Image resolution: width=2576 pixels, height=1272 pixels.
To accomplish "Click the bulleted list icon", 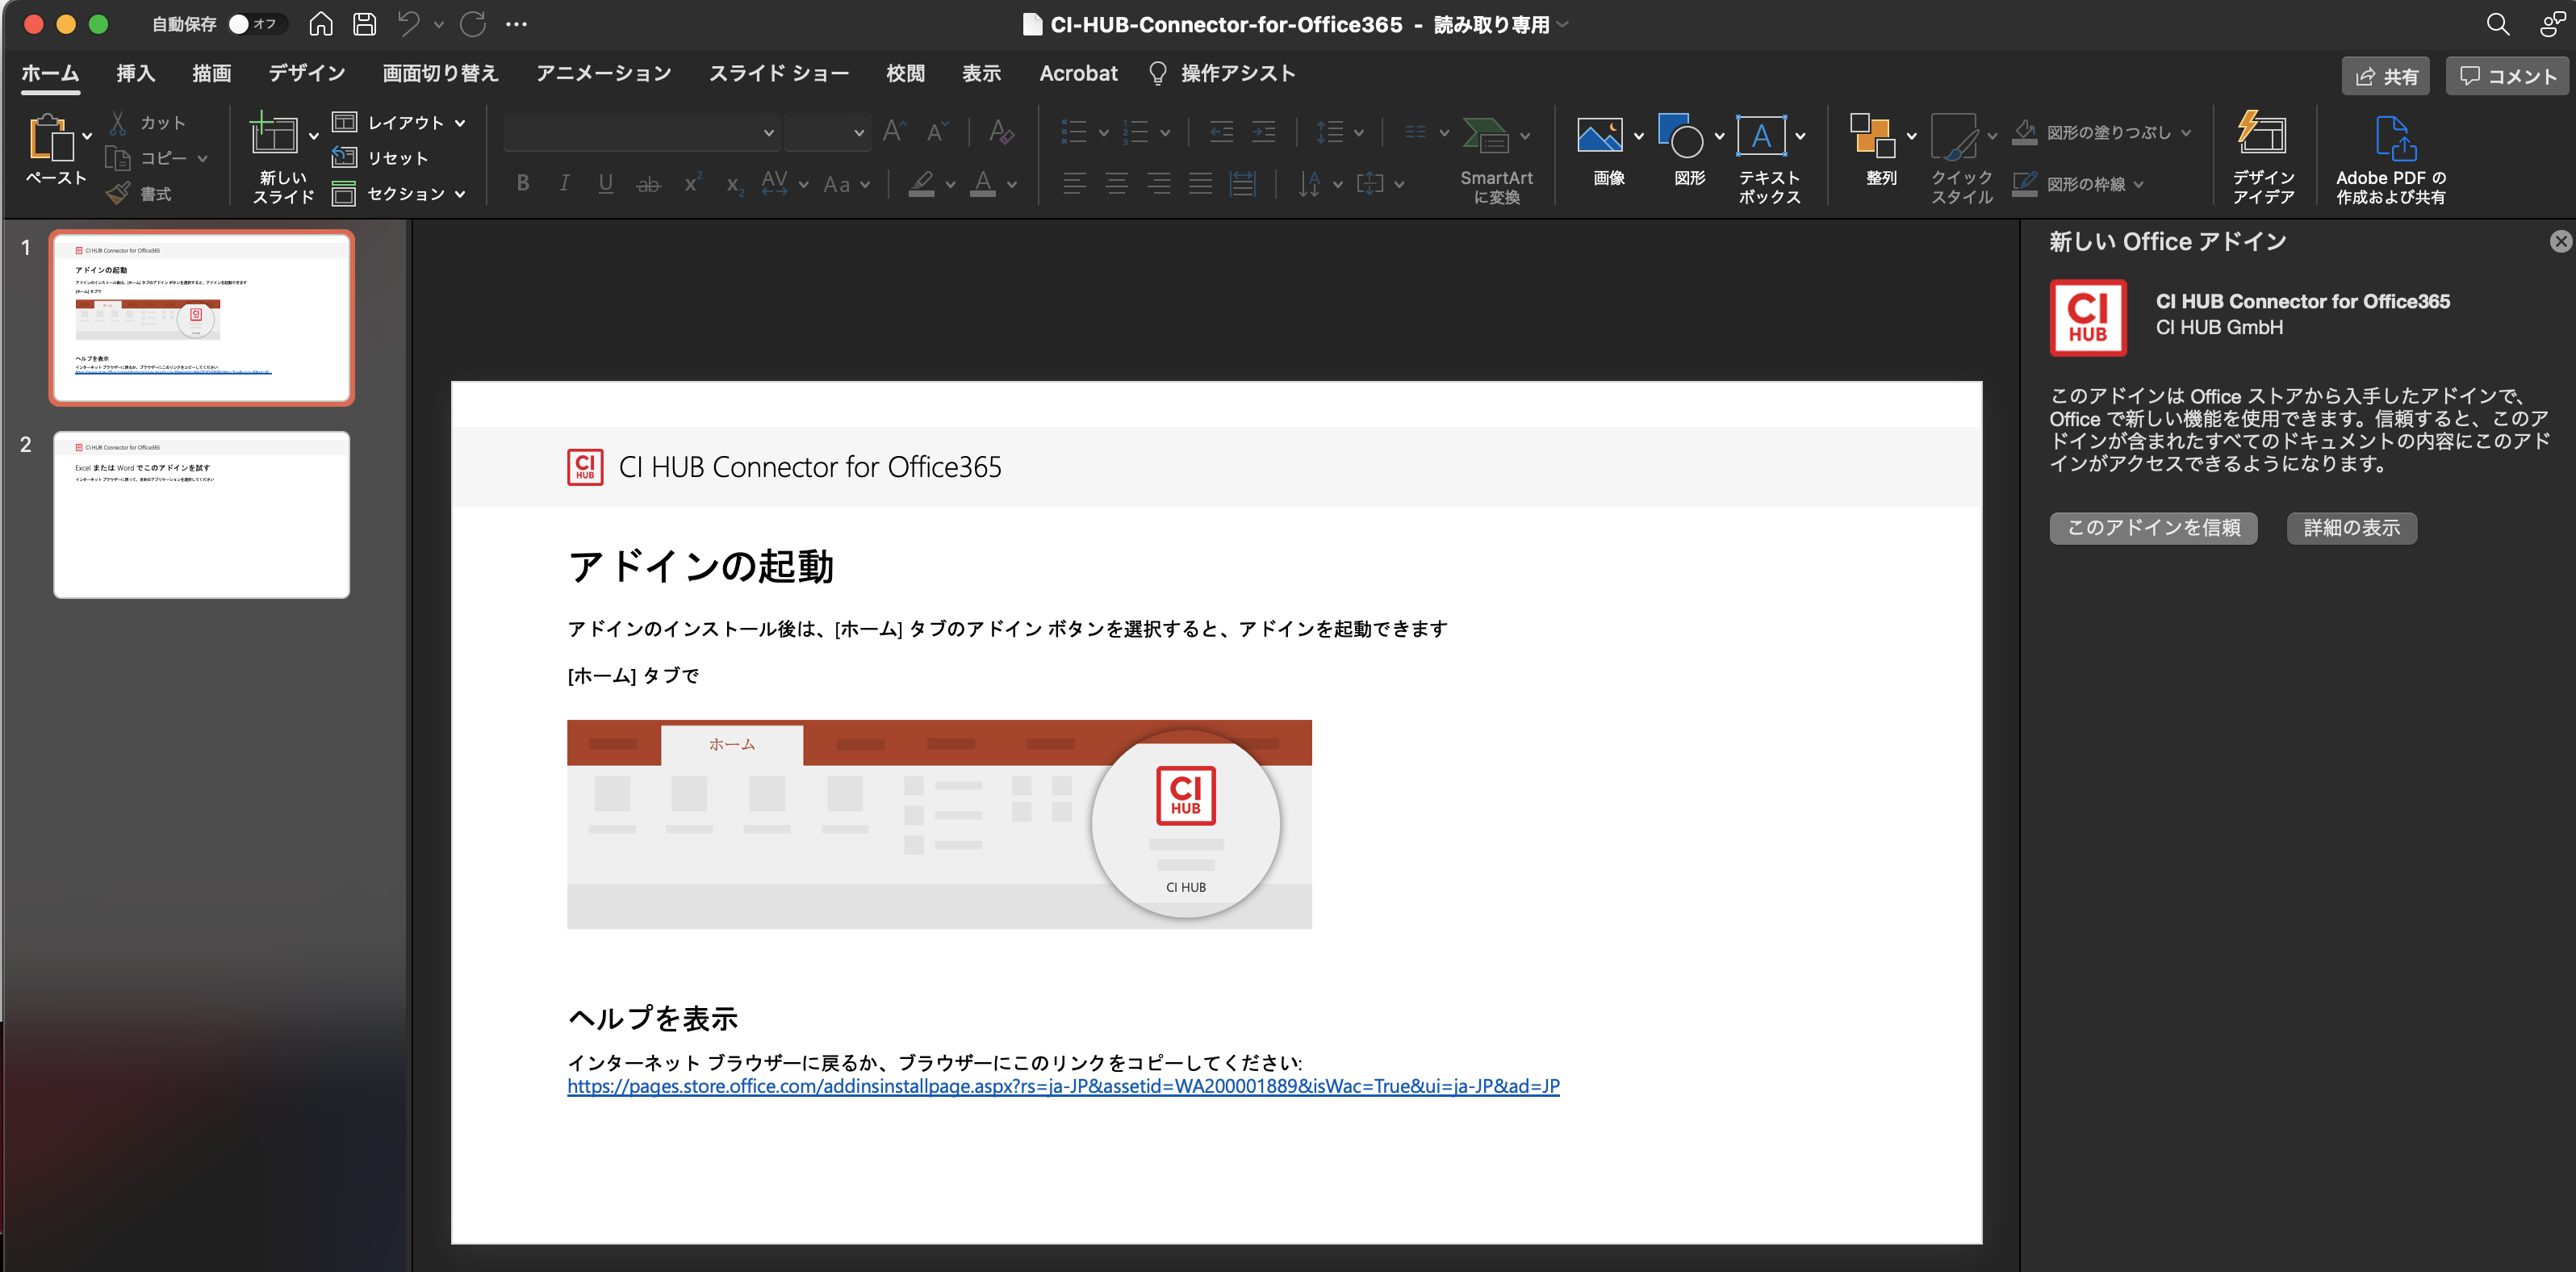I will [x=1073, y=132].
